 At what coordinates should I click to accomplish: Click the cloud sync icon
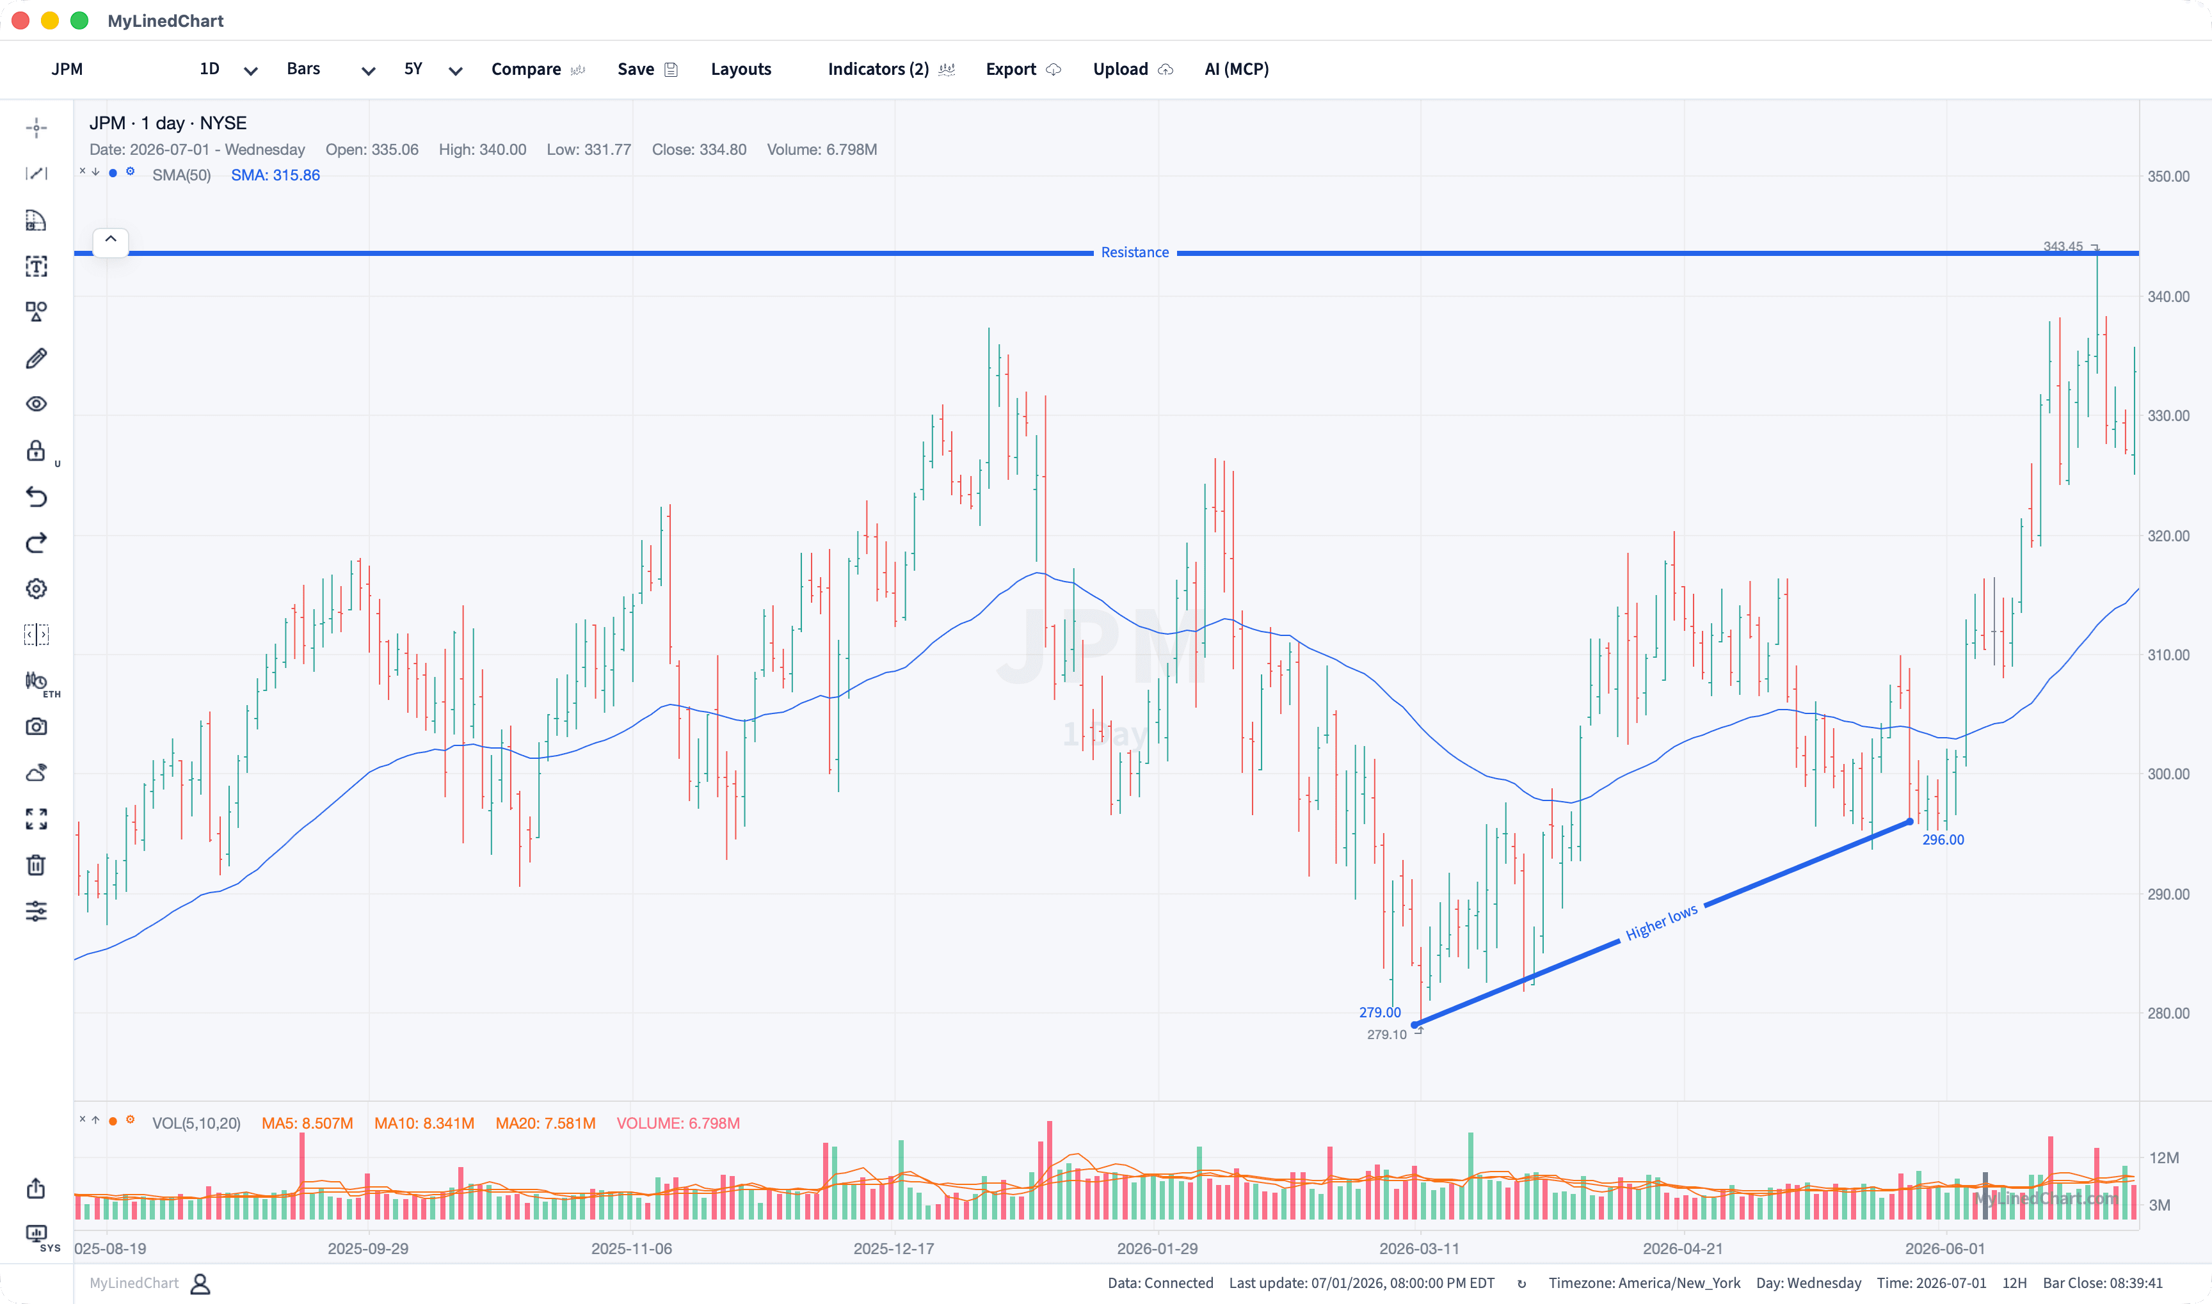(x=36, y=774)
